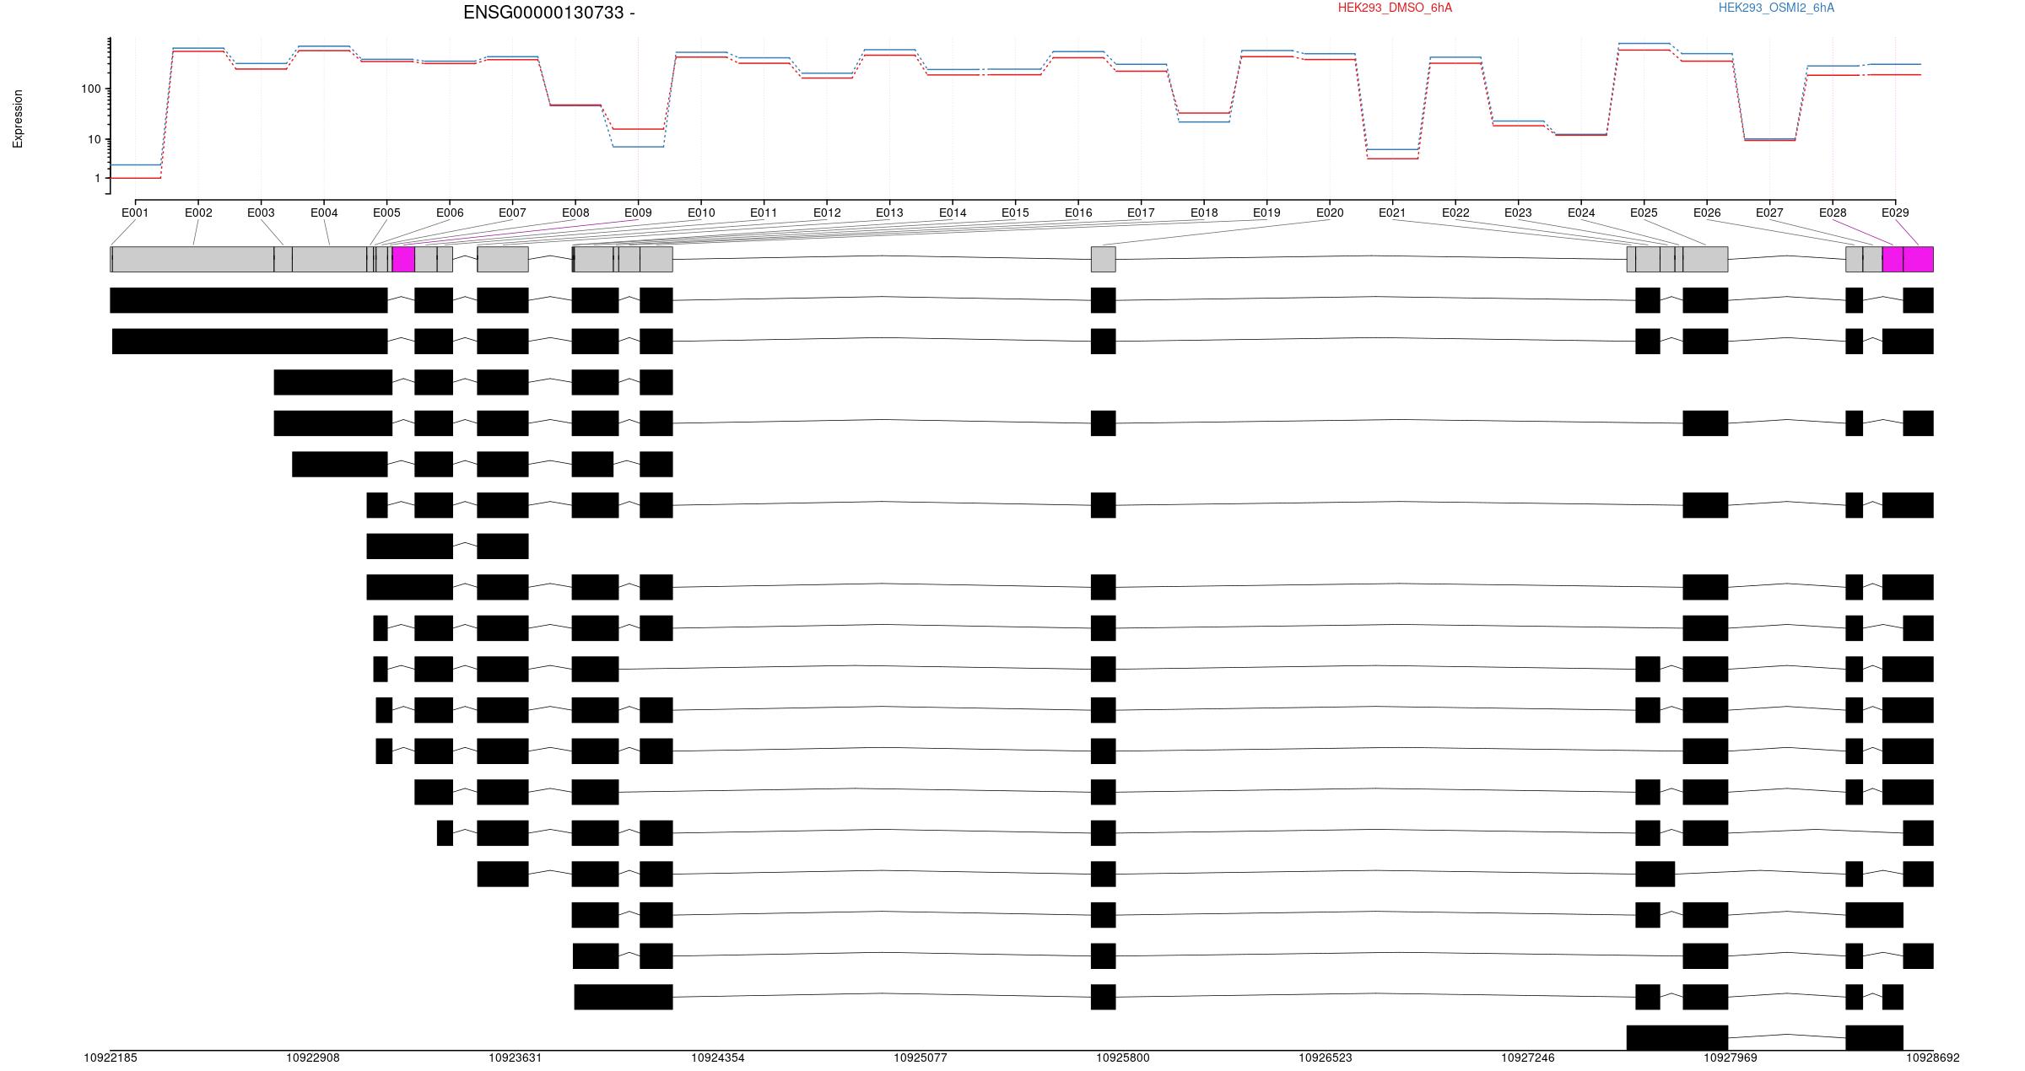Click genomic coordinate 10923631
The image size is (2025, 1071).
pyautogui.click(x=516, y=1058)
